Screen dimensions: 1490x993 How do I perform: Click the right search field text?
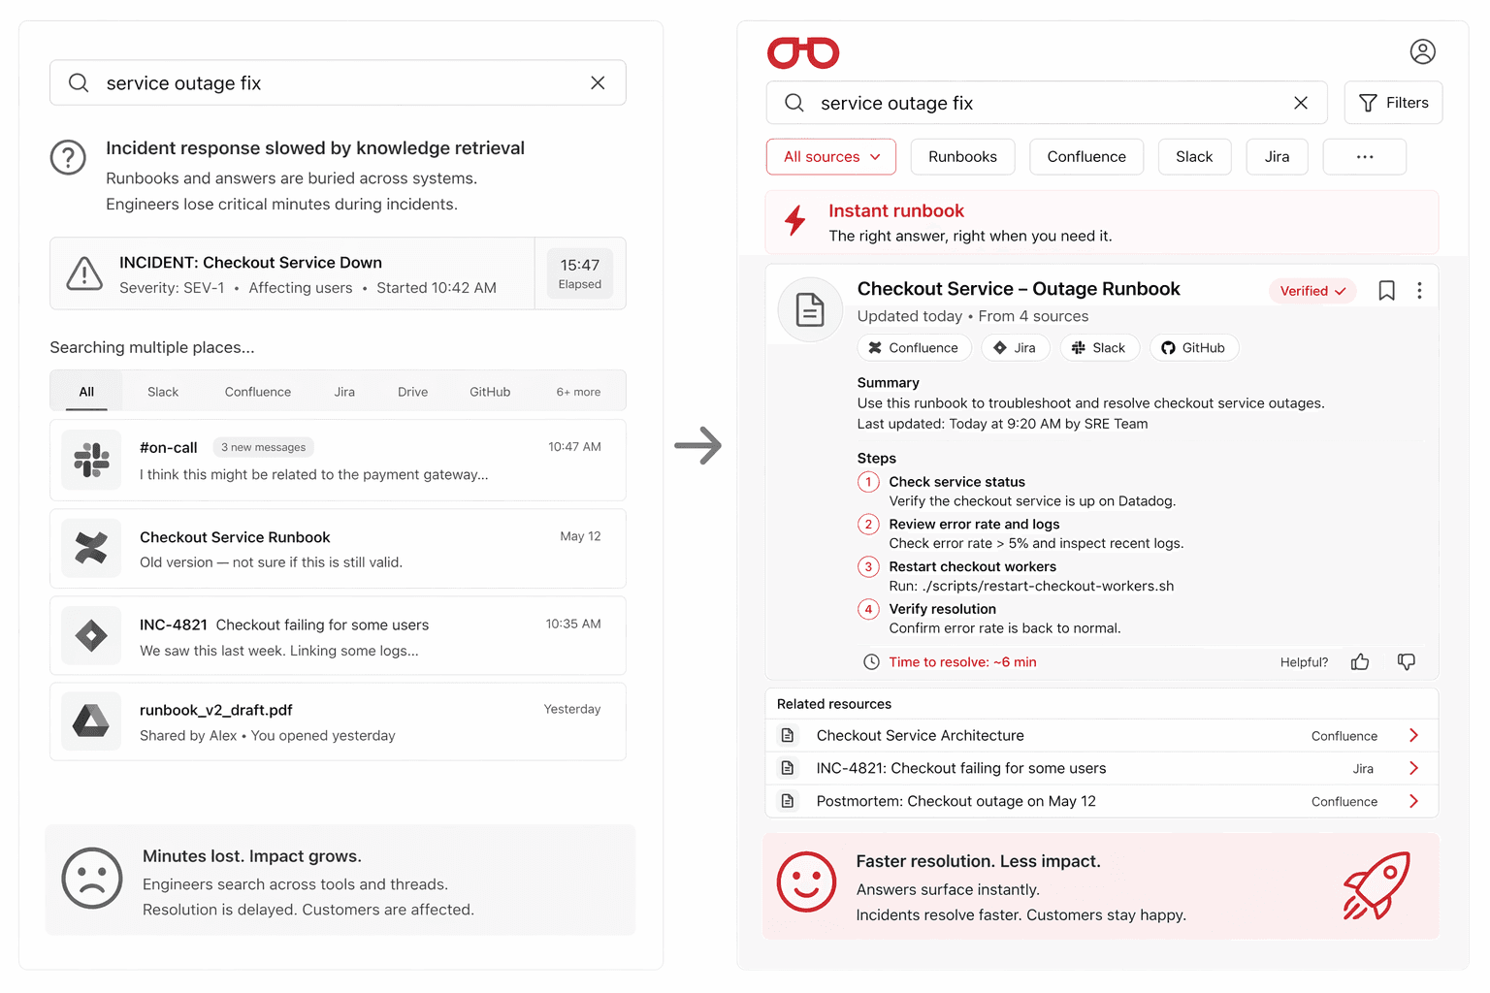(x=896, y=103)
